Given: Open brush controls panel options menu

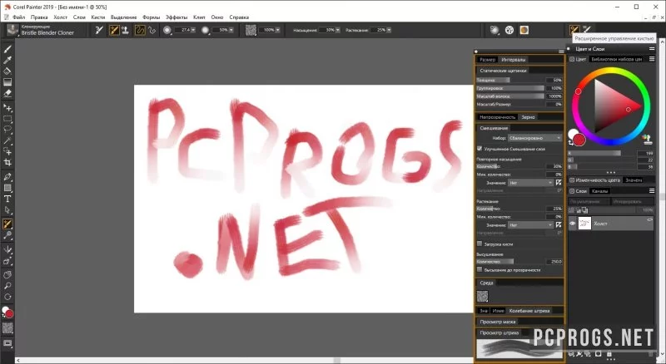Looking at the screenshot, I should point(561,52).
